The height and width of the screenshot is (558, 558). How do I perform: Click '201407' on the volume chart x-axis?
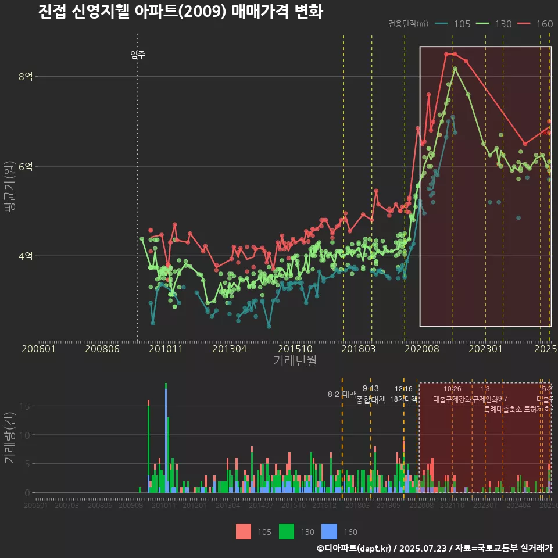[x=261, y=505]
